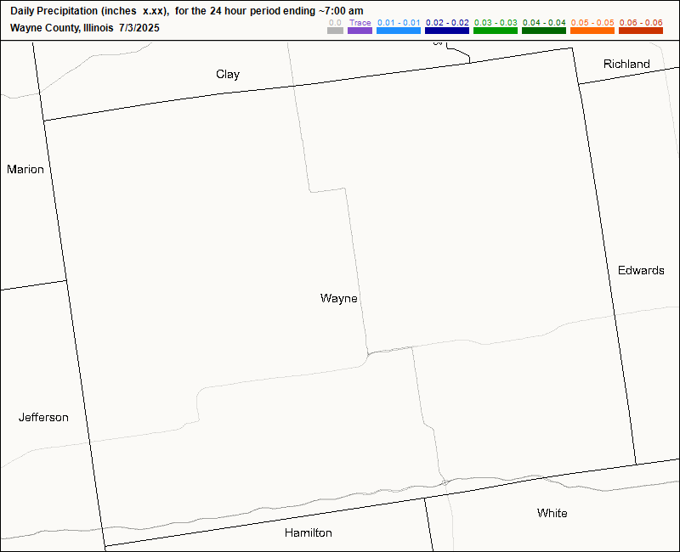Click the green 0.03 legend swatch
The height and width of the screenshot is (552, 680).
tap(496, 31)
